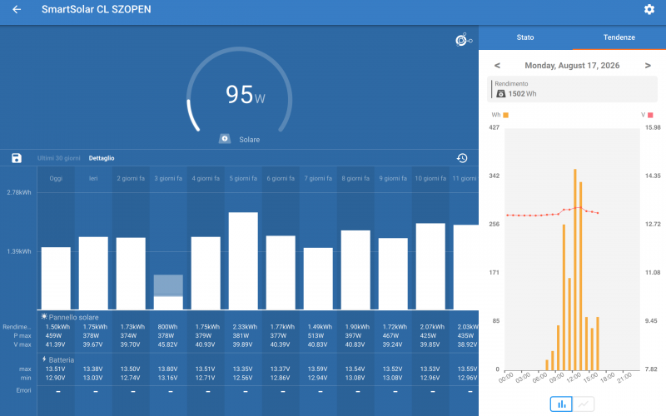The image size is (666, 416).
Task: Go back with the arrow icon
Action: point(17,9)
